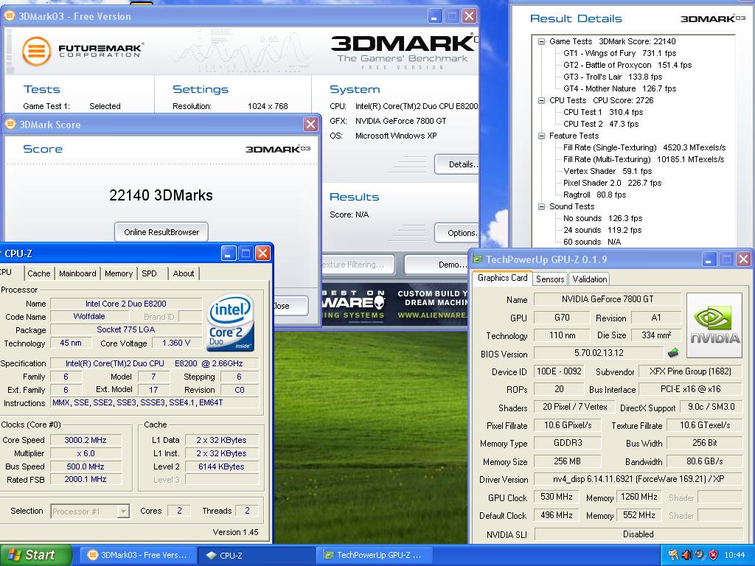Click the Windows Start button
Image resolution: width=755 pixels, height=566 pixels.
[x=35, y=555]
